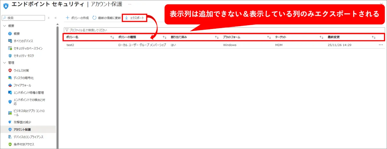Click the ファイアウォール icon
This screenshot has height=149, width=387.
(10, 85)
